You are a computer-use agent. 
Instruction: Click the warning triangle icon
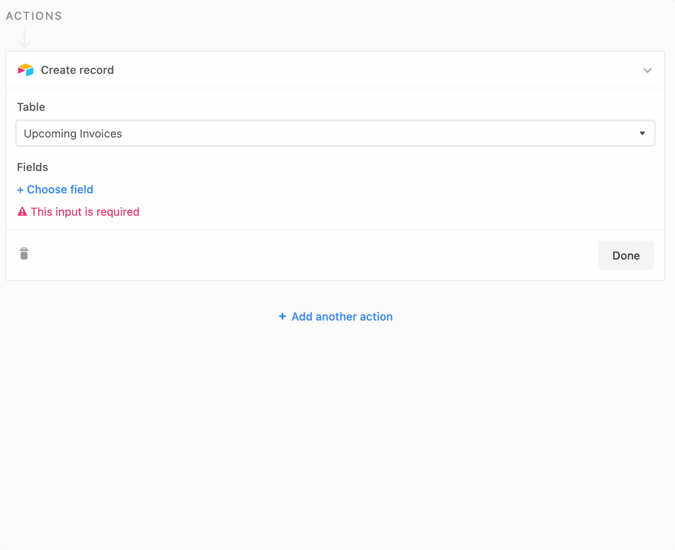click(22, 211)
